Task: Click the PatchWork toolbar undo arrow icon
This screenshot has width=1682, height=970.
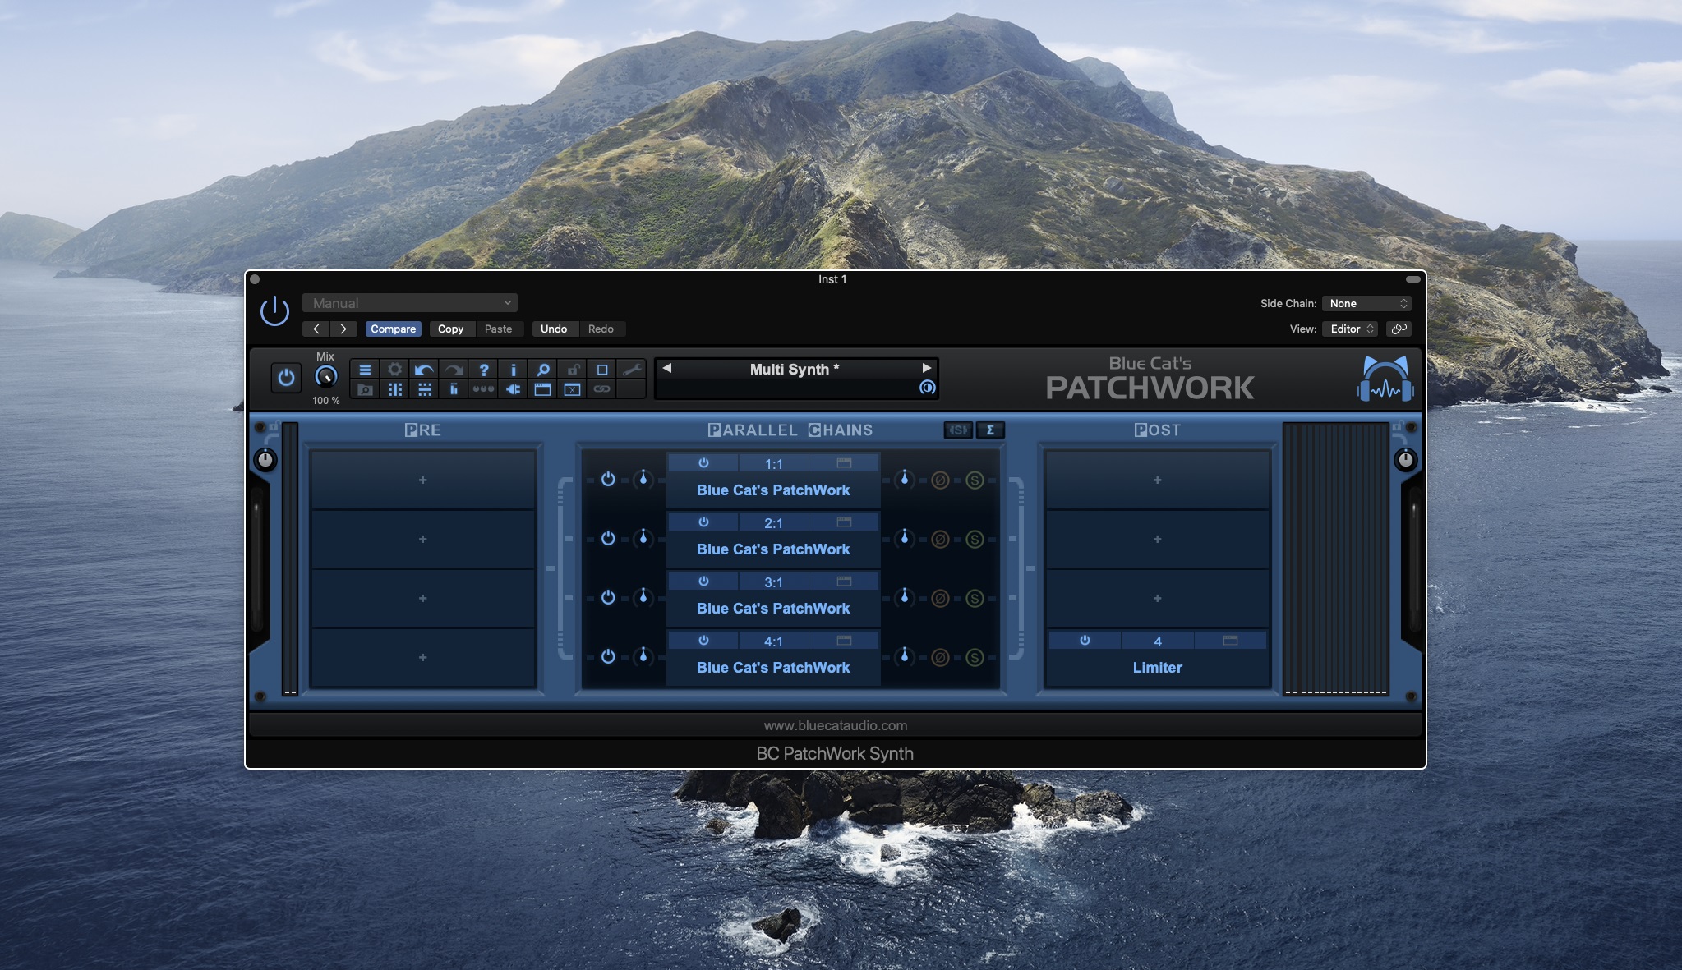Action: 424,370
